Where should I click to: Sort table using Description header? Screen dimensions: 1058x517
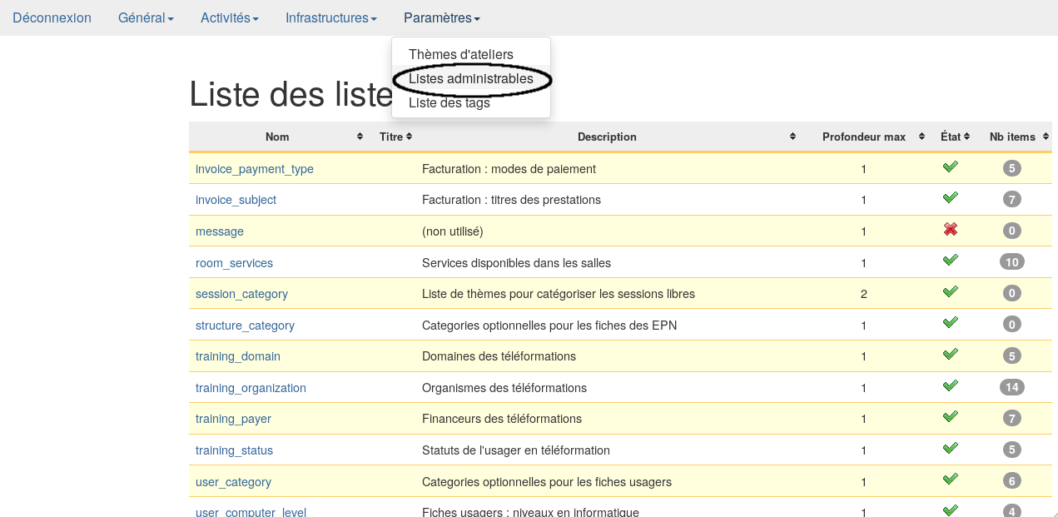(x=792, y=137)
